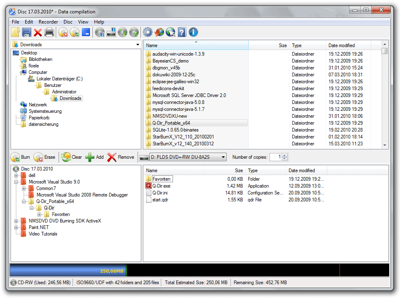The width and height of the screenshot is (401, 298).
Task: Select Video Tutorials in the disc tree
Action: pos(43,234)
